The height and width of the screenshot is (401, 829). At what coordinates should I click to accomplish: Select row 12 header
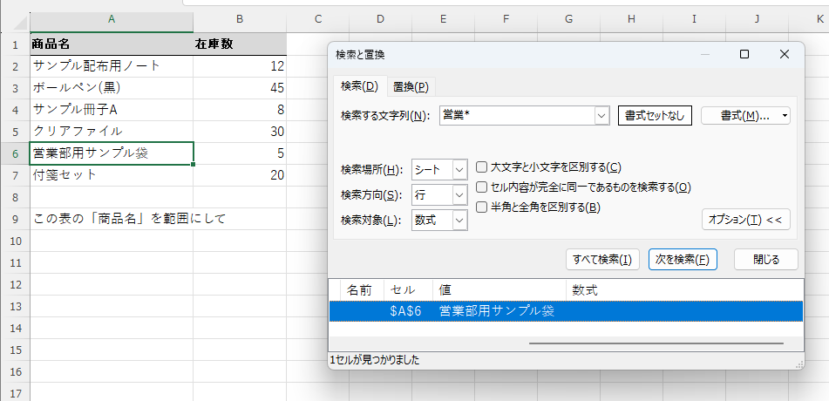pyautogui.click(x=15, y=284)
